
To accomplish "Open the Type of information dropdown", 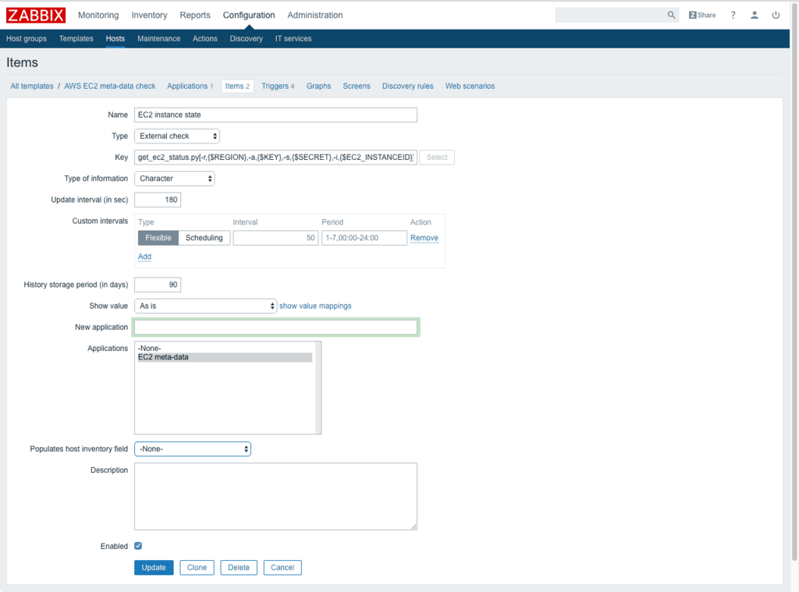I will pos(174,179).
